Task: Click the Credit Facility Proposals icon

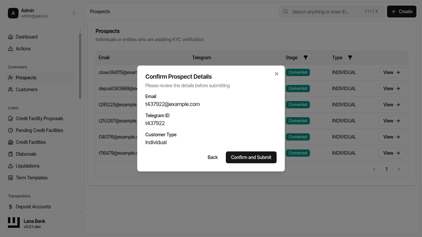Action: [11, 118]
